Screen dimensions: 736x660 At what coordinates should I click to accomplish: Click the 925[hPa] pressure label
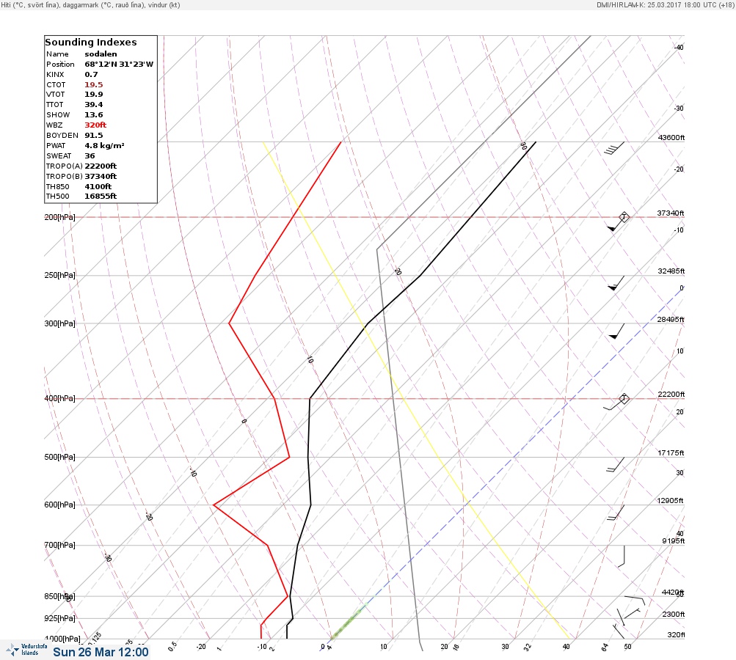[59, 619]
